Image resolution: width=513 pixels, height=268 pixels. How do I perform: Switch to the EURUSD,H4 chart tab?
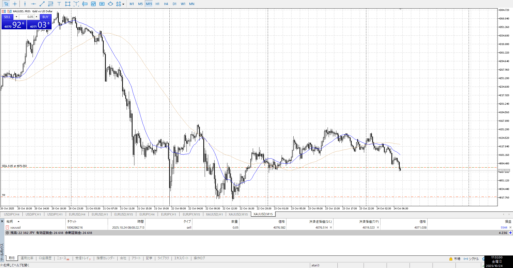[x=77, y=214]
